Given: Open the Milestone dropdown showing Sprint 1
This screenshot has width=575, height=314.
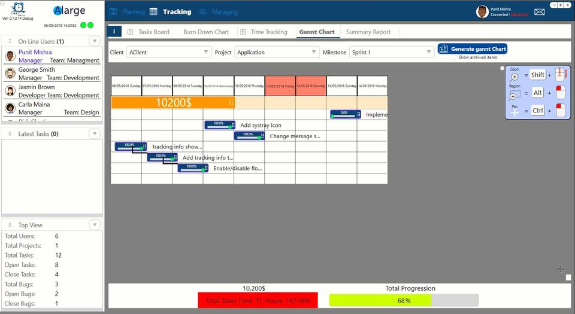Looking at the screenshot, I should (392, 52).
